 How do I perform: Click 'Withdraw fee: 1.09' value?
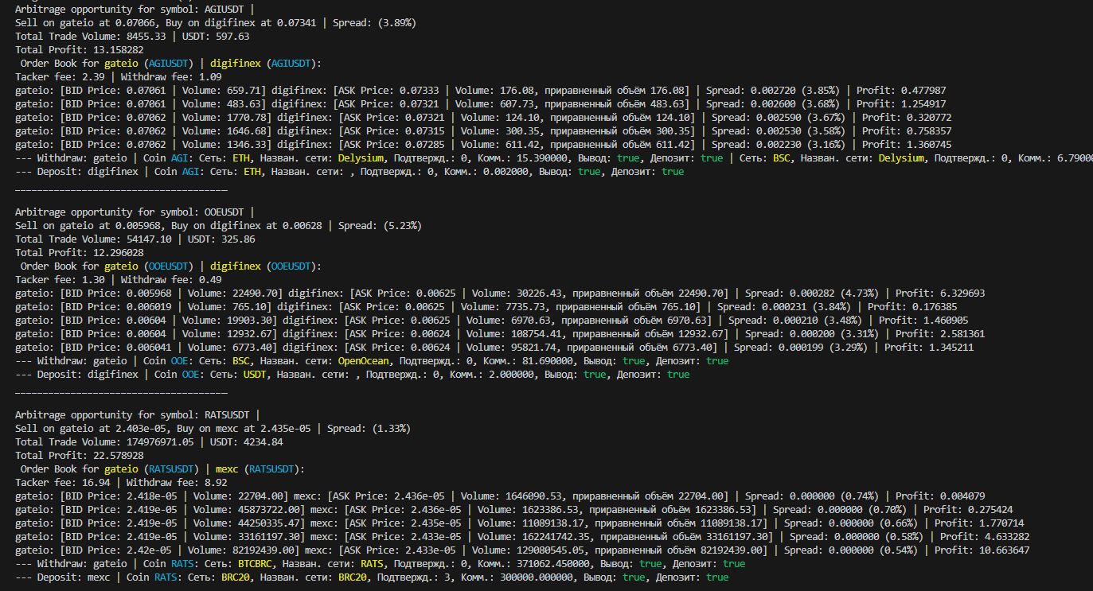click(x=171, y=77)
